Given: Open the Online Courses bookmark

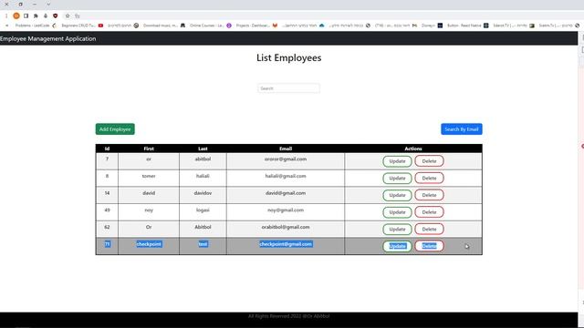Looking at the screenshot, I should (211, 26).
